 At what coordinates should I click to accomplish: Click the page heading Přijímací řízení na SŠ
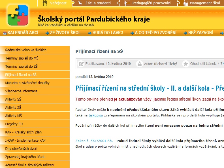pos(99,51)
